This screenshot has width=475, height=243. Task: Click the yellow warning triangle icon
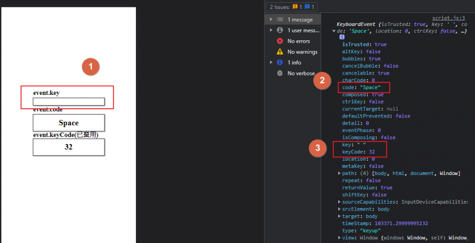click(x=280, y=52)
